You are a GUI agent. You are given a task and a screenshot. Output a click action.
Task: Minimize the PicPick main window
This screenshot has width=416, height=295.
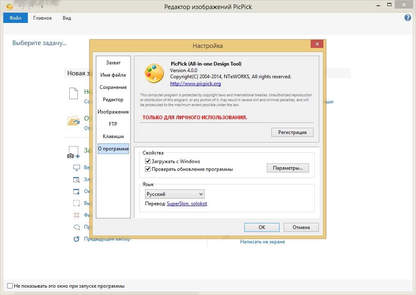[378, 5]
